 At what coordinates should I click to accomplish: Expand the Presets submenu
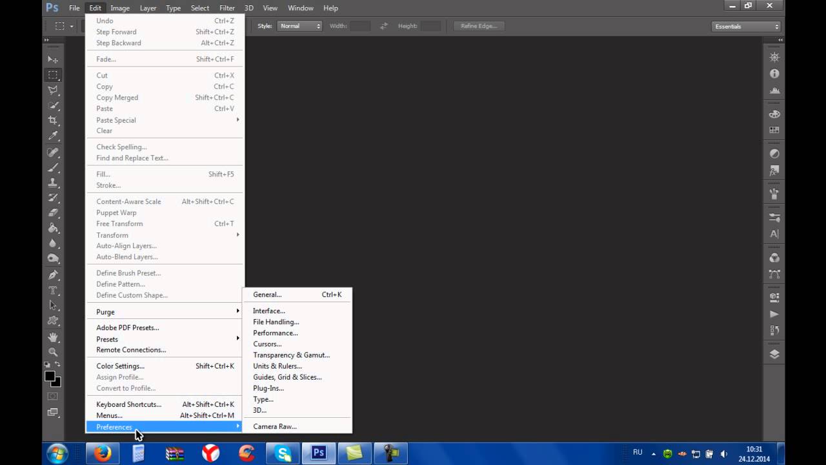(x=165, y=339)
